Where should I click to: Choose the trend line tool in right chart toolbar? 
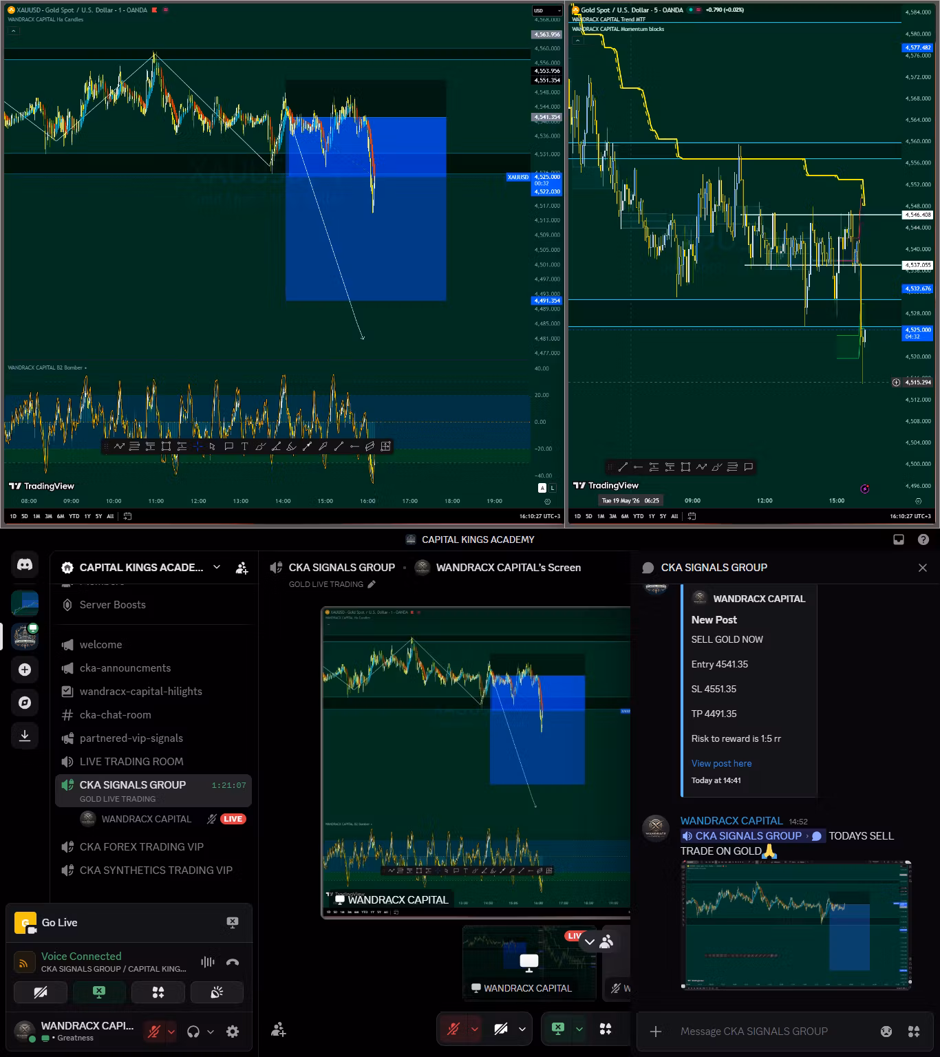(623, 467)
